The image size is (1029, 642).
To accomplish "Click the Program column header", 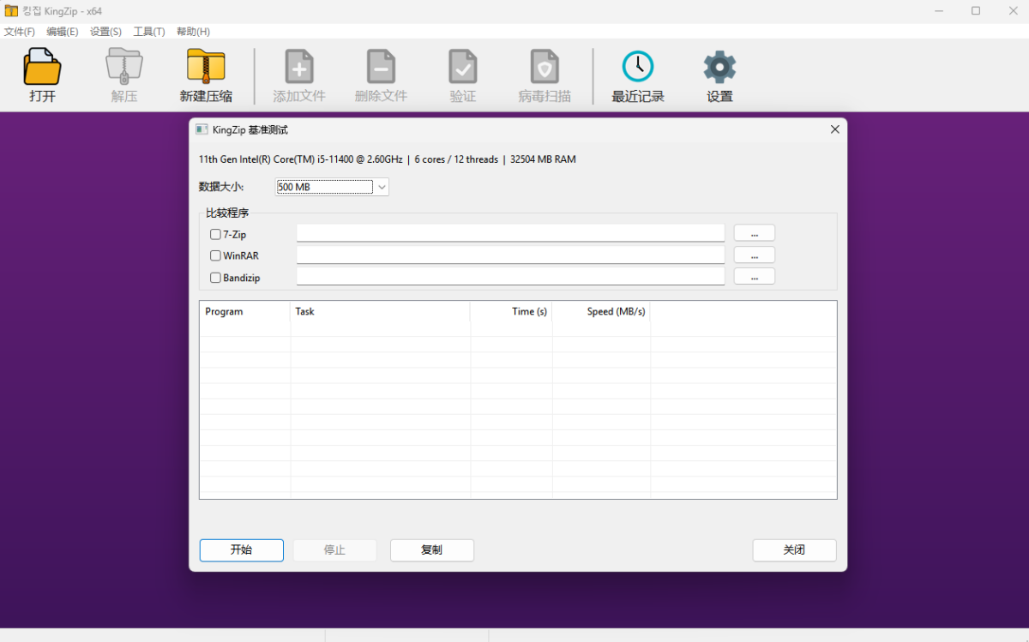I will point(245,312).
